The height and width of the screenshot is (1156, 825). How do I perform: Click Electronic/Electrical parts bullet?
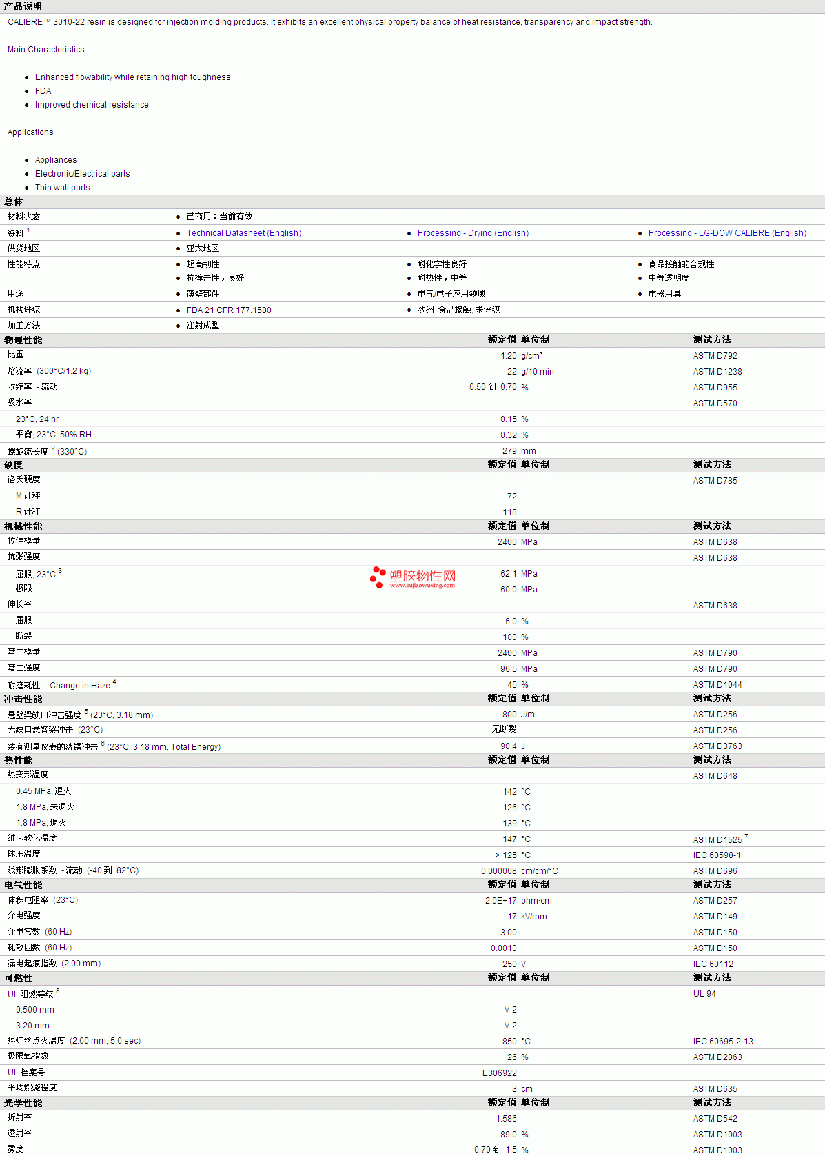pyautogui.click(x=83, y=174)
